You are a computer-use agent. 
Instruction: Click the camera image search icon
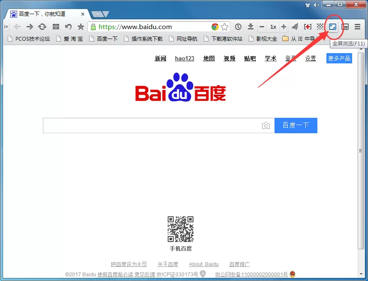[265, 126]
